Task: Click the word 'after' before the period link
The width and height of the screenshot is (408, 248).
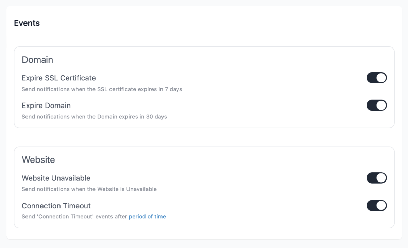Action: coord(121,216)
